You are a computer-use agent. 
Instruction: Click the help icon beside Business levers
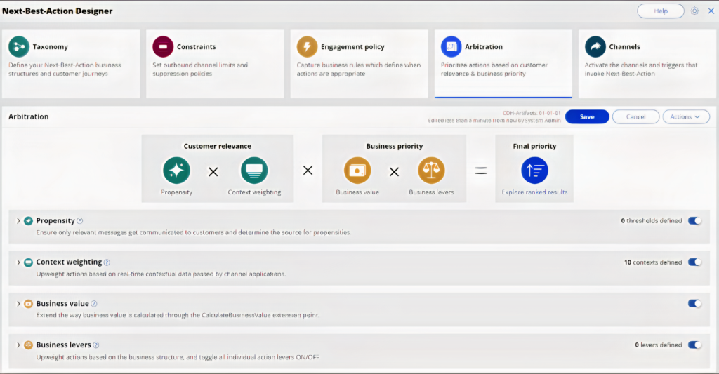point(96,345)
